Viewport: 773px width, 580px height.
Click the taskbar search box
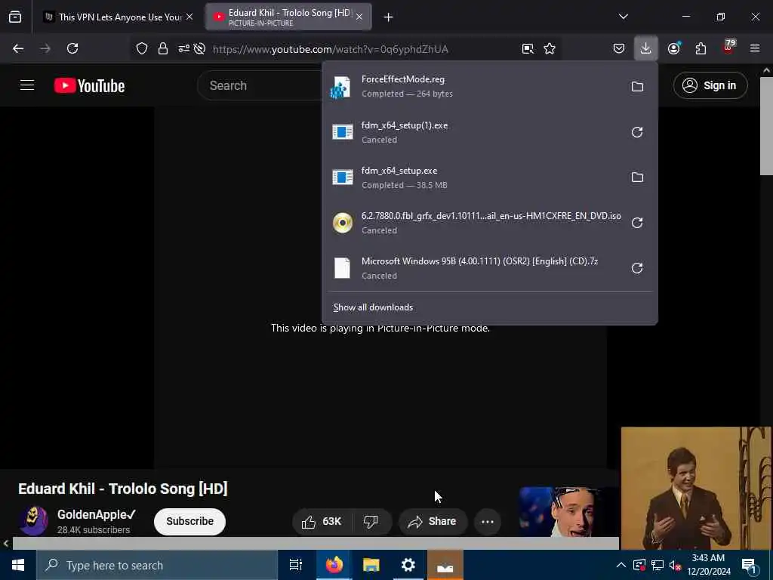157,565
